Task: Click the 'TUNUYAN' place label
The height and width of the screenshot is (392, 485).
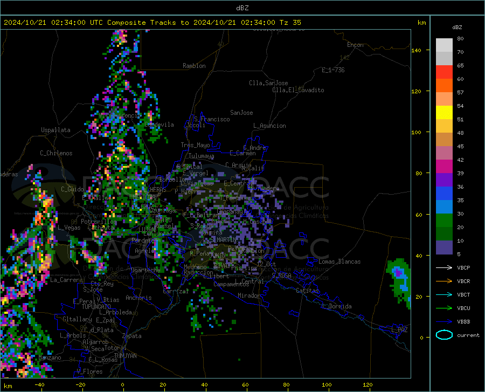Action: coord(125,356)
